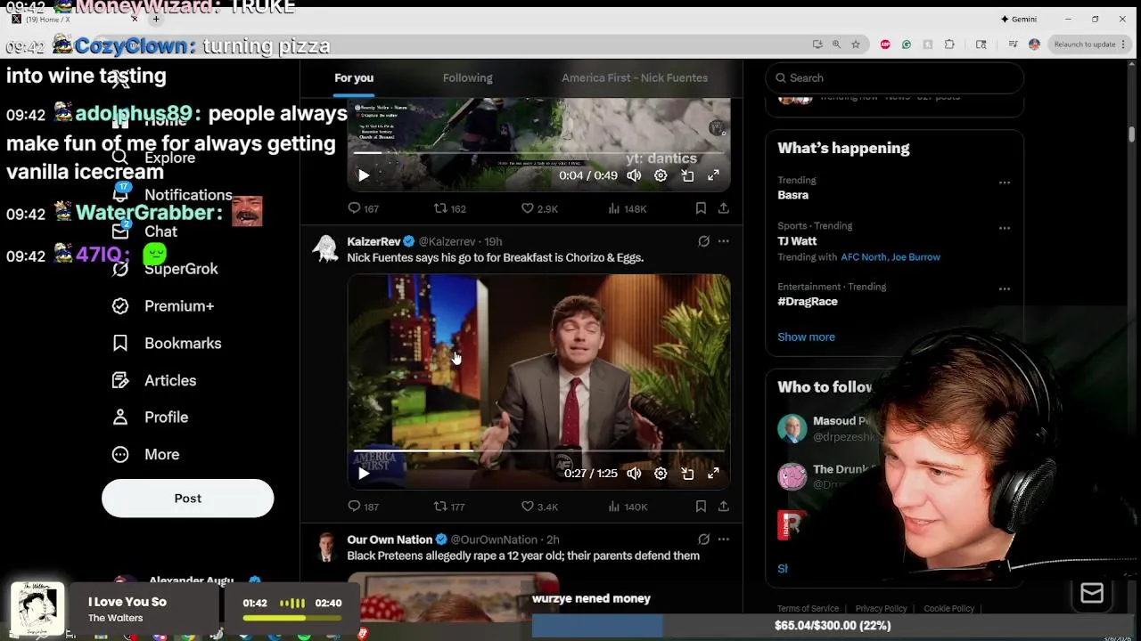Open the More menu on Our Own Nation post

(724, 540)
